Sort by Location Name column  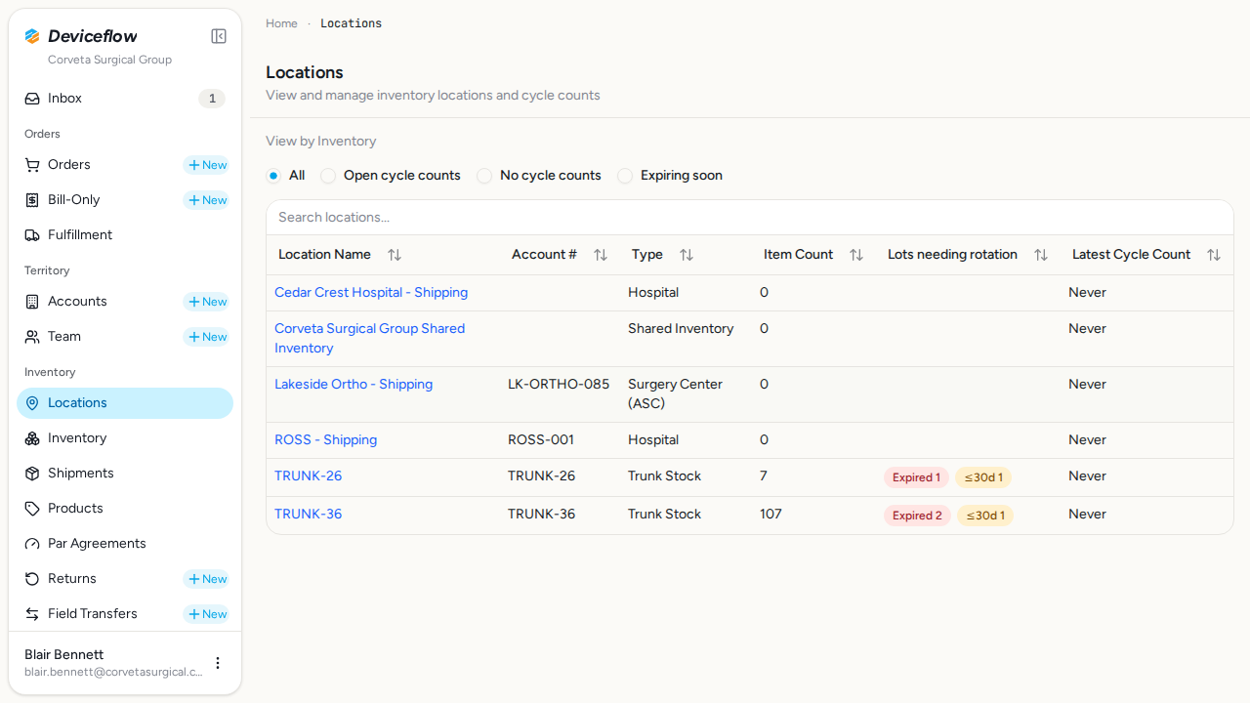395,255
